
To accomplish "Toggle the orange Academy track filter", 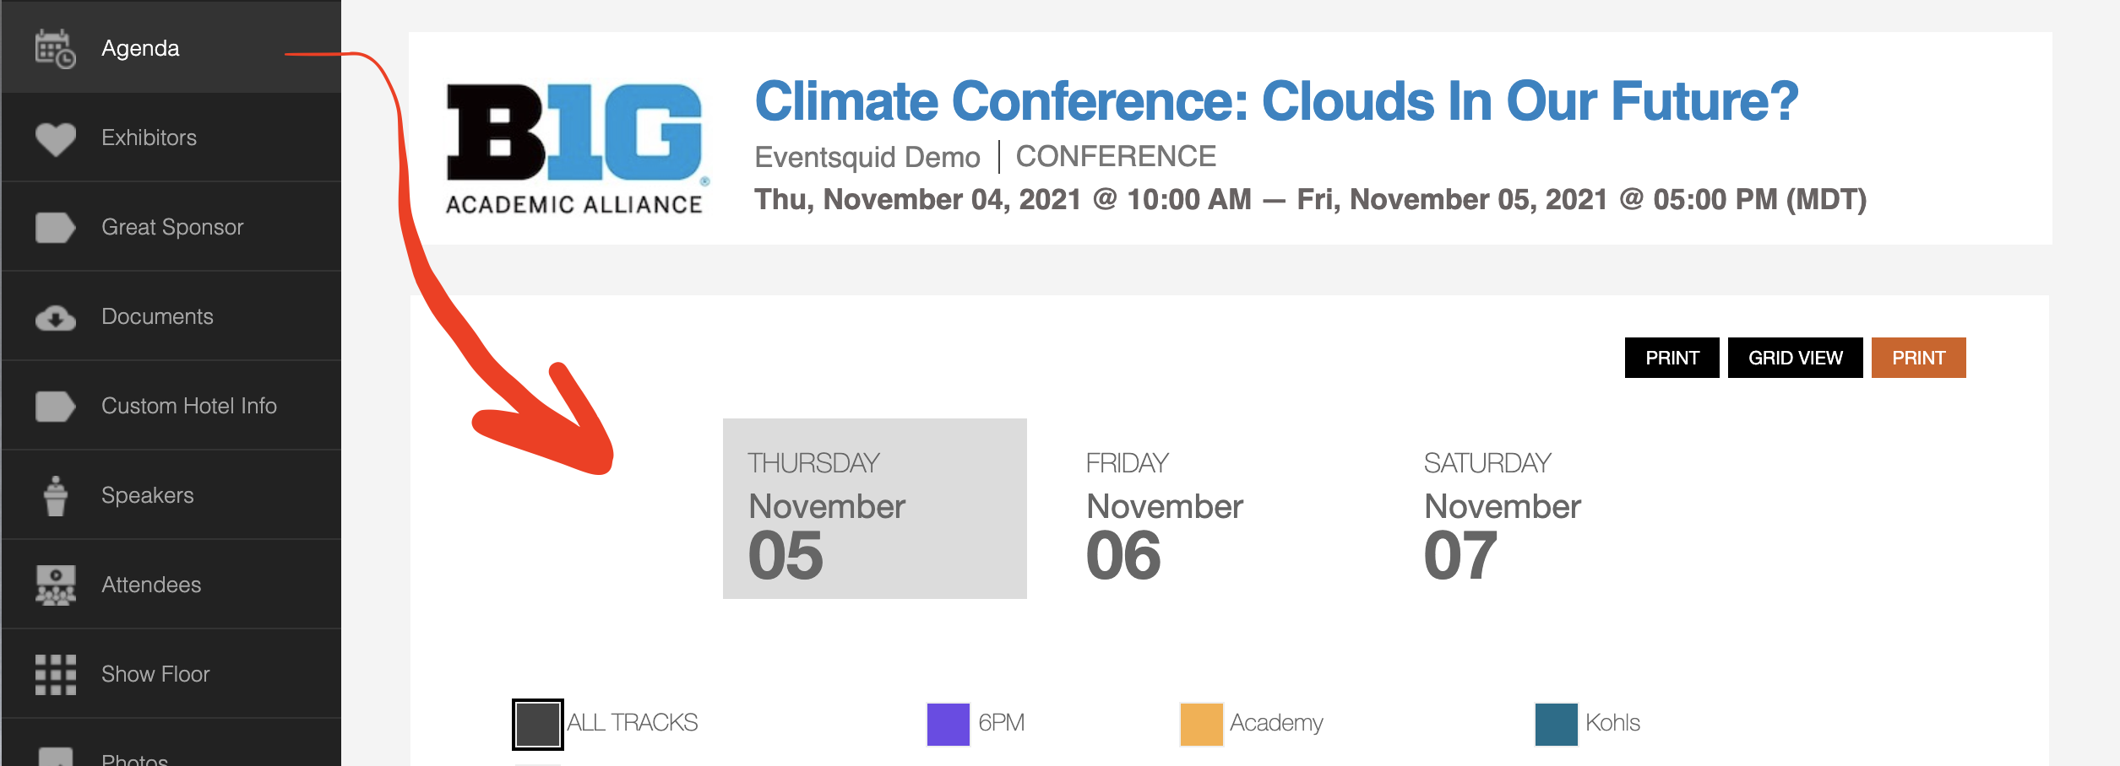I will pos(1201,724).
